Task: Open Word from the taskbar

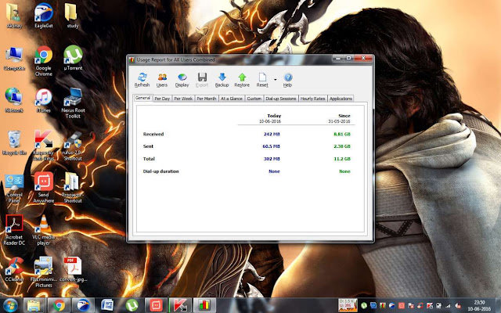Action: (x=107, y=305)
